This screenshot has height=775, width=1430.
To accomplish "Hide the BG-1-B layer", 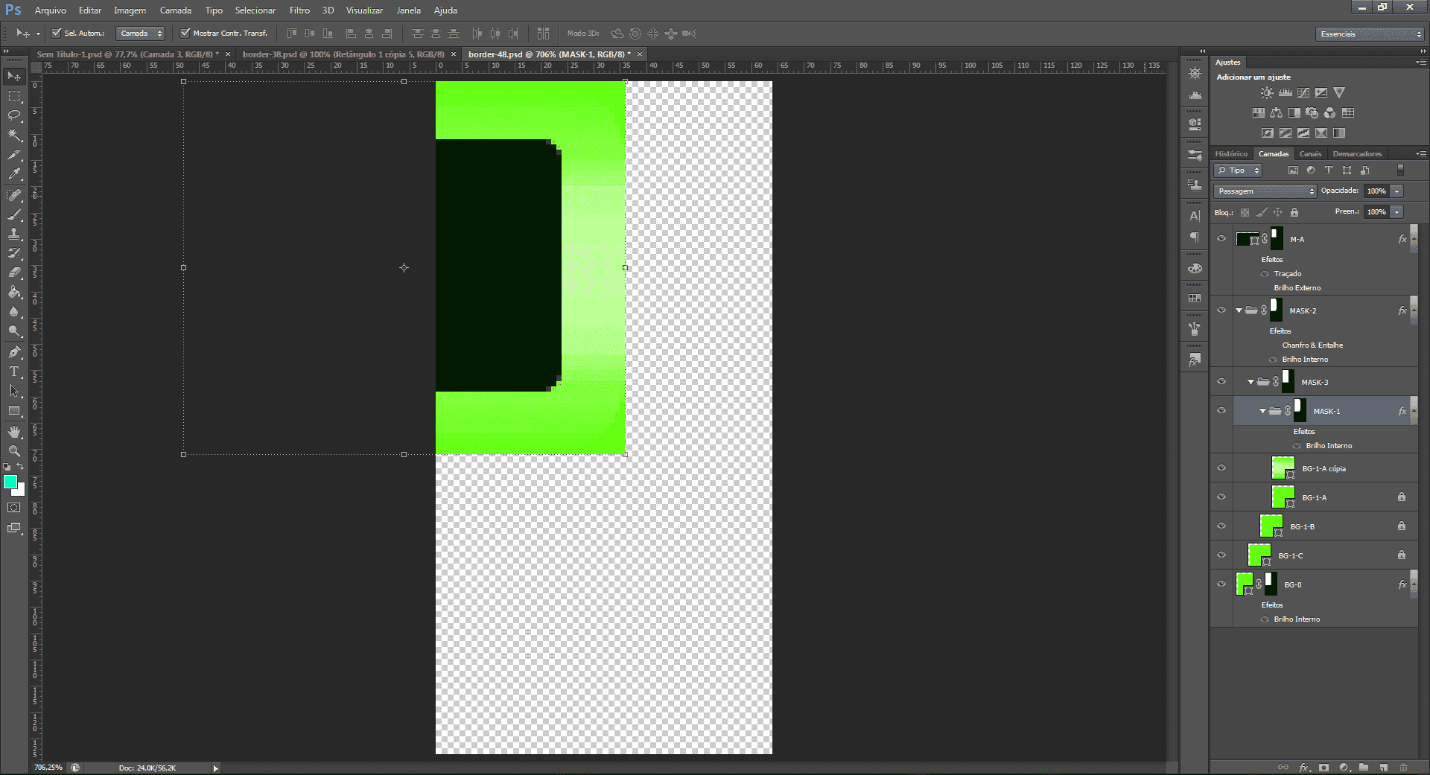I will click(x=1221, y=526).
